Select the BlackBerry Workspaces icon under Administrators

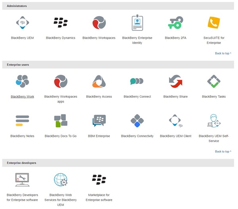pyautogui.click(x=99, y=23)
